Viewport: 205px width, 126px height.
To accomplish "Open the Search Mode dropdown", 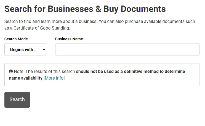I will point(26,49).
